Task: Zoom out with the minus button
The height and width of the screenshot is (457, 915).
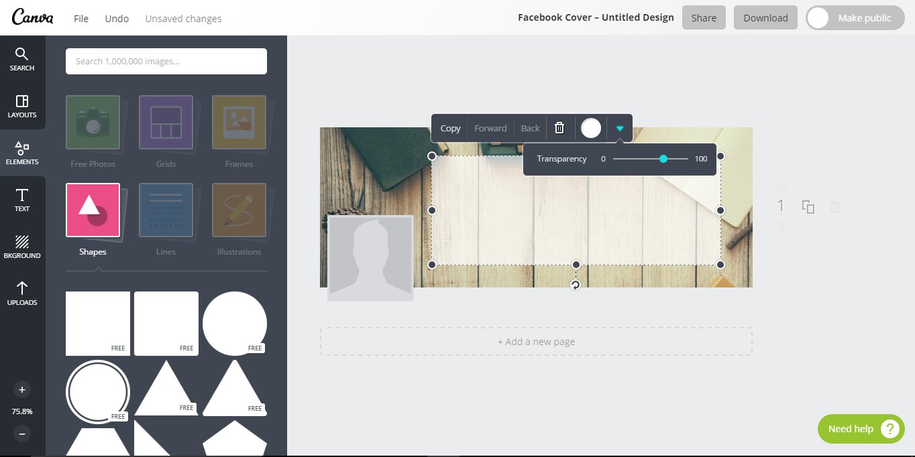Action: 22,434
